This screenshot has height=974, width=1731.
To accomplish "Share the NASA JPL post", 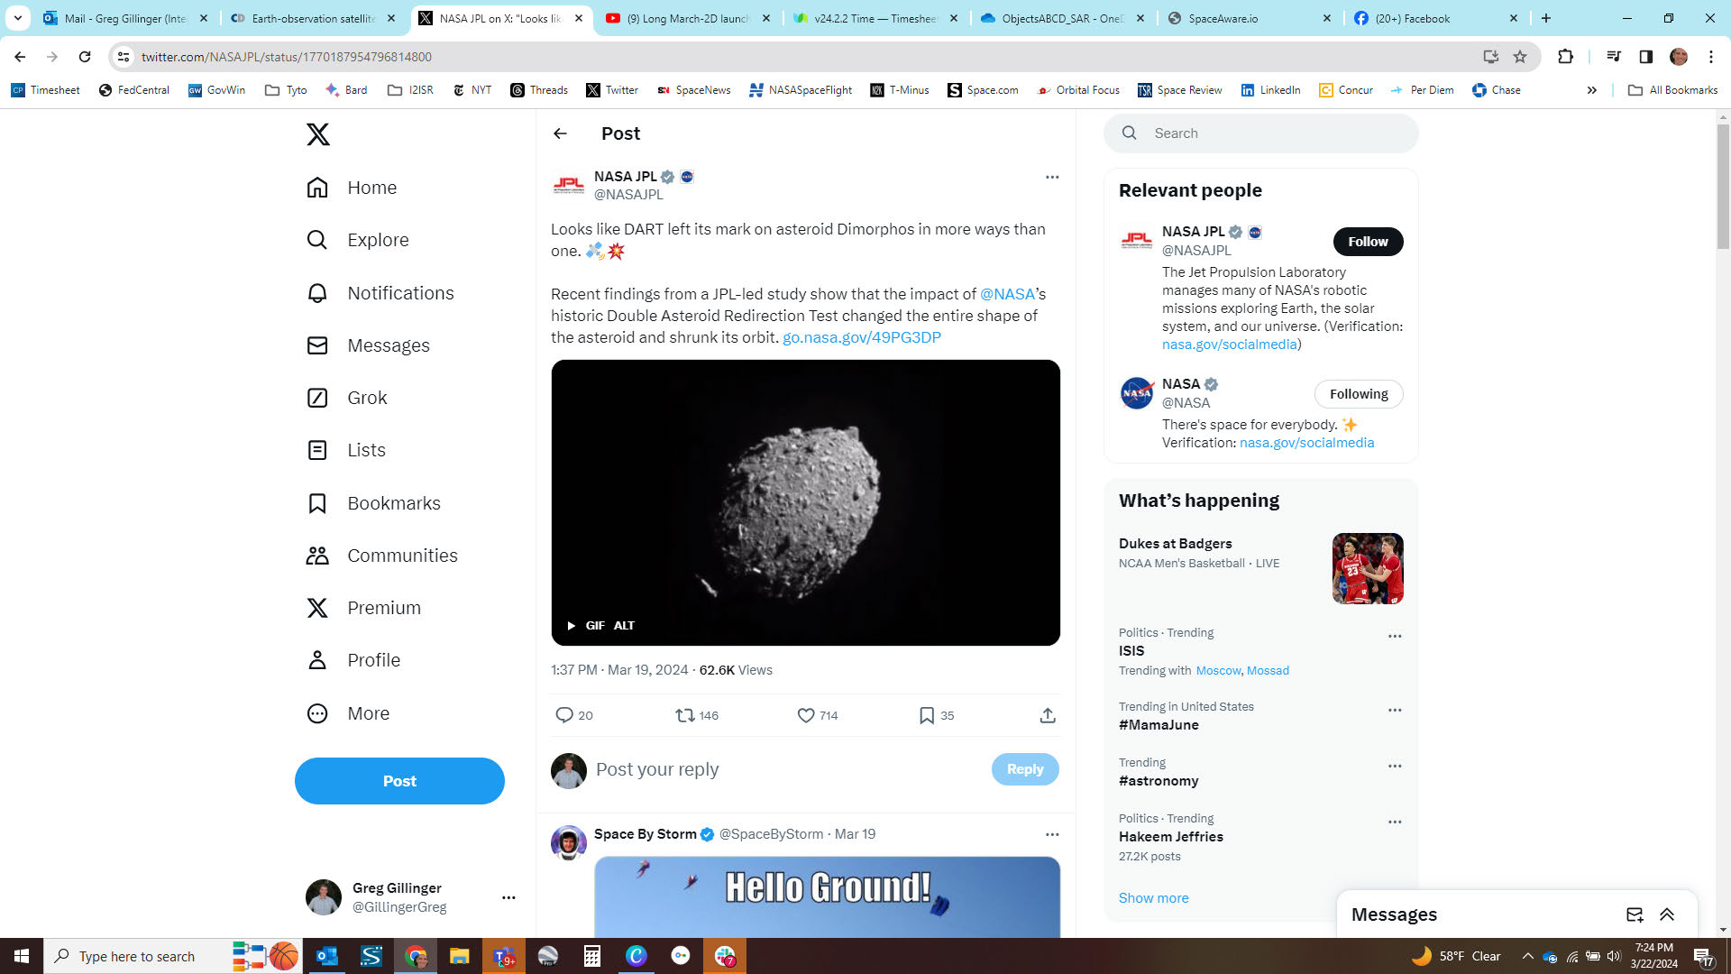I will pos(1048,715).
